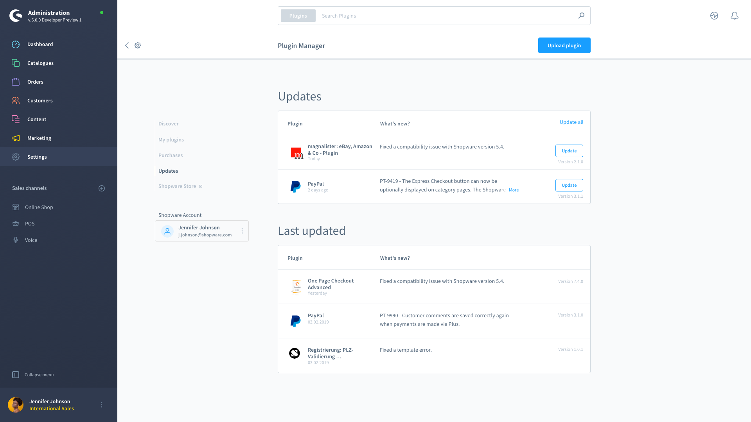Click the Dashboard icon in sidebar
Screen dimensions: 751x422
tap(16, 44)
